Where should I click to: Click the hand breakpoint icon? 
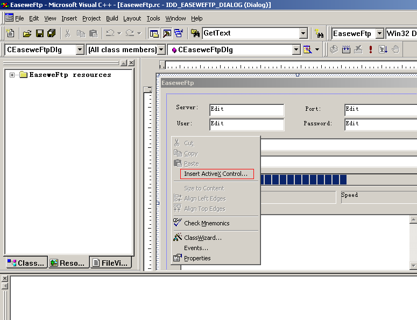pos(395,49)
